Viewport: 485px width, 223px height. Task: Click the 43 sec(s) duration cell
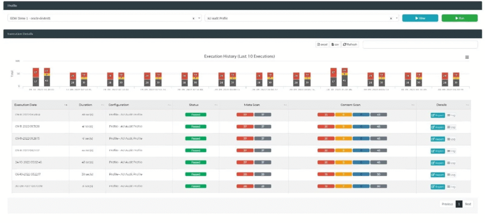coord(87,163)
